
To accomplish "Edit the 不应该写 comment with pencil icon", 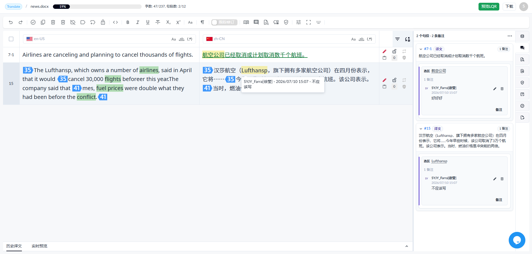I will 495,179.
